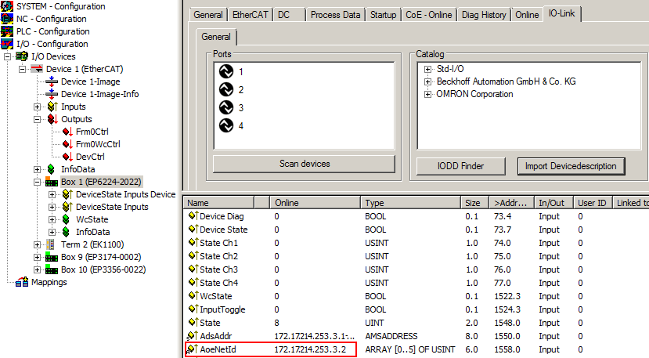Image resolution: width=649 pixels, height=358 pixels.
Task: Click the WcState icon under Box 1
Action: (67, 219)
